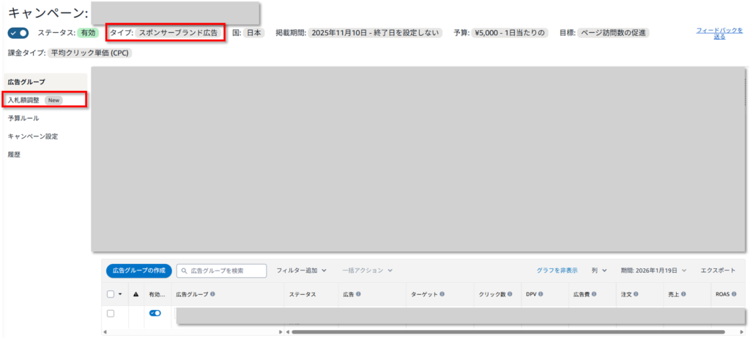Open the フィルター追加 dropdown
This screenshot has height=338, width=750.
tap(301, 271)
